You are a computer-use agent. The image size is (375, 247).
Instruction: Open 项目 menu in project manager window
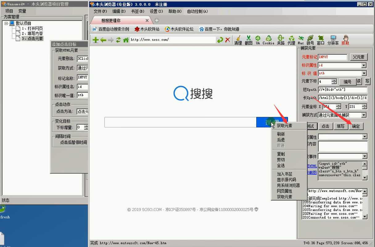tap(10, 11)
